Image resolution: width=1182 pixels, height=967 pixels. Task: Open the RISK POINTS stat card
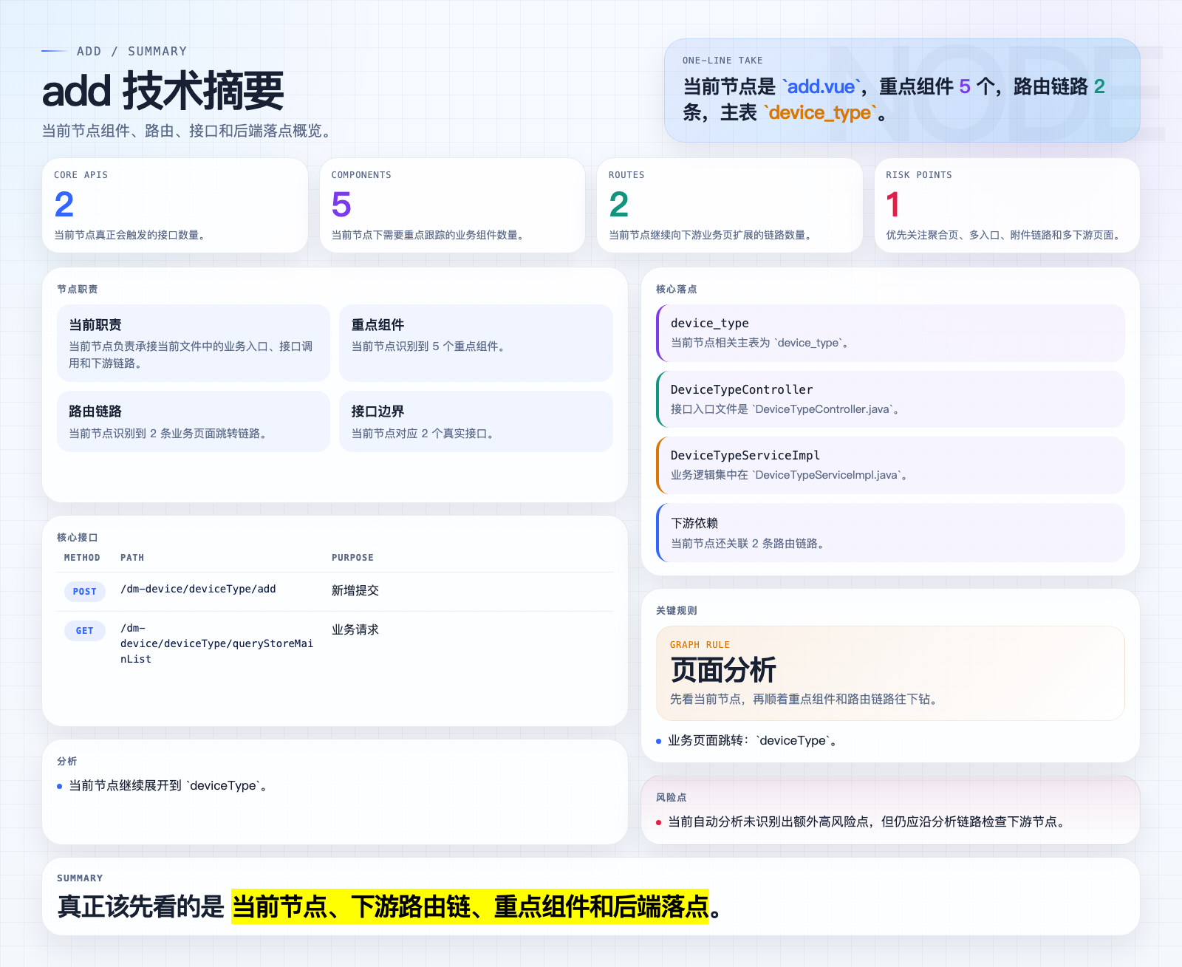point(1007,205)
